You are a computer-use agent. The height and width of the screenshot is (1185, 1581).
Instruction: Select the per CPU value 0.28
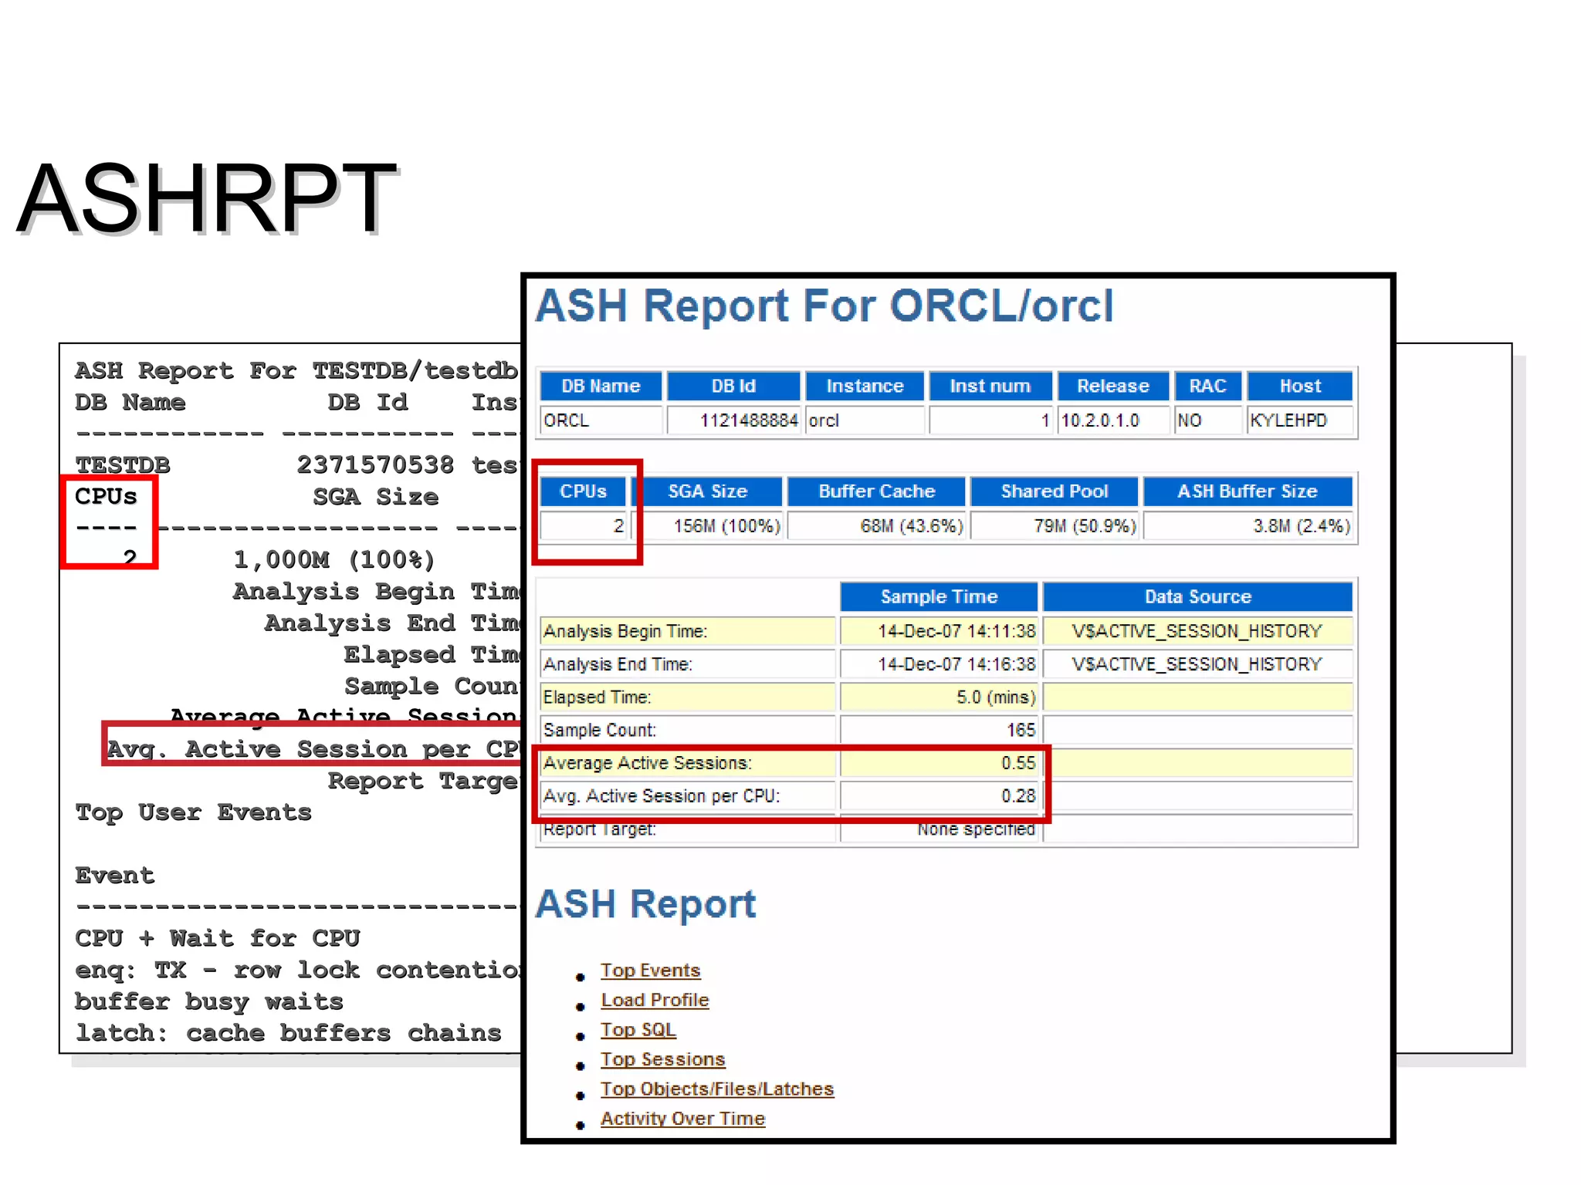point(939,796)
